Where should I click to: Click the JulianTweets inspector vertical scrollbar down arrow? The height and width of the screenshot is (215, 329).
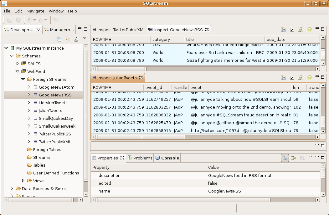pos(323,132)
